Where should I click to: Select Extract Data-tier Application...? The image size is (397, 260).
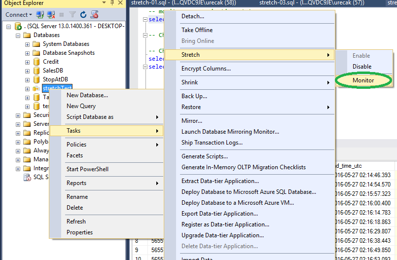pos(250,181)
